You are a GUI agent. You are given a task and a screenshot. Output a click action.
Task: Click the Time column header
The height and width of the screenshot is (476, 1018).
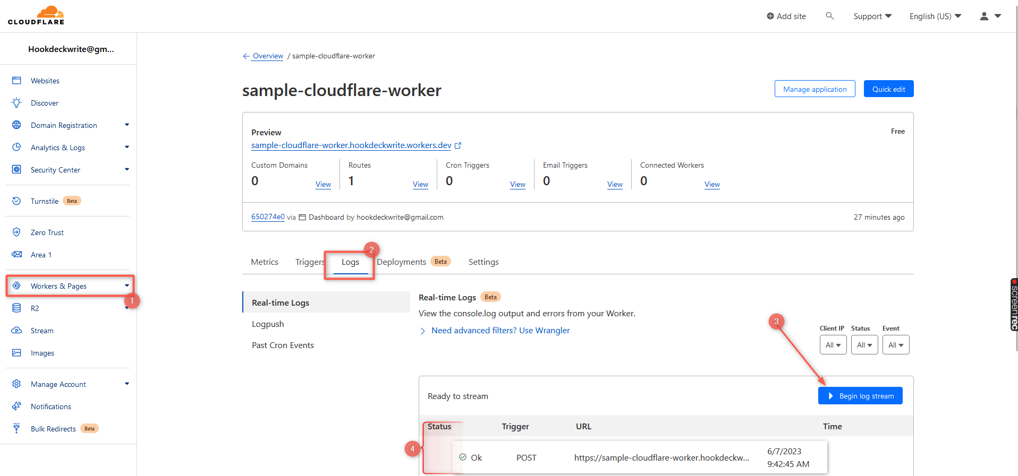coord(833,427)
